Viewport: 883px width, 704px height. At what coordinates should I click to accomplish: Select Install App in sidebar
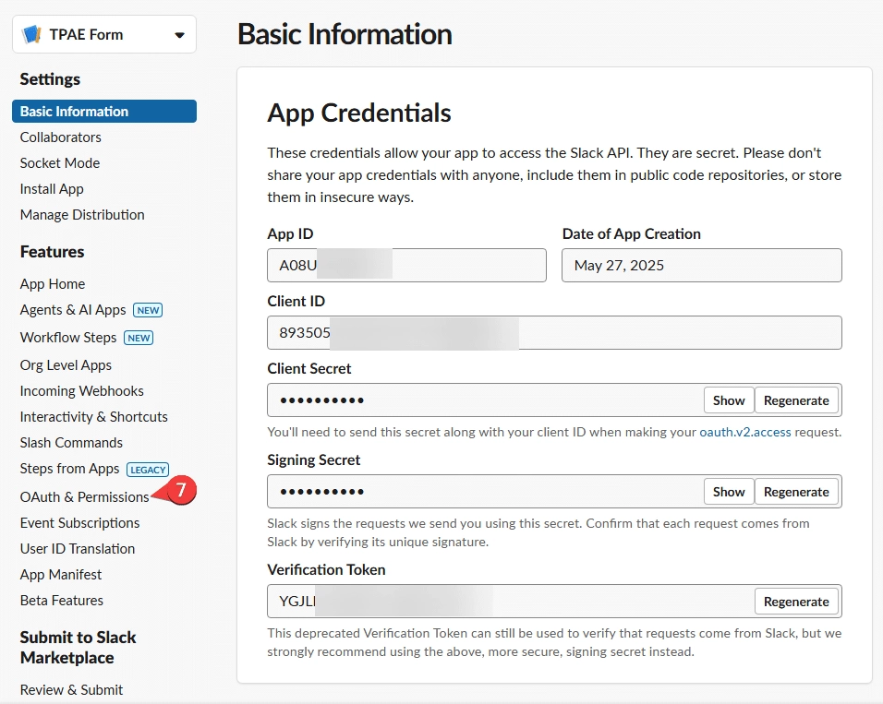coord(52,189)
